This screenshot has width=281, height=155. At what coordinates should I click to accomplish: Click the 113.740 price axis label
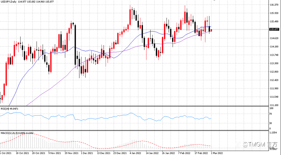274,55
